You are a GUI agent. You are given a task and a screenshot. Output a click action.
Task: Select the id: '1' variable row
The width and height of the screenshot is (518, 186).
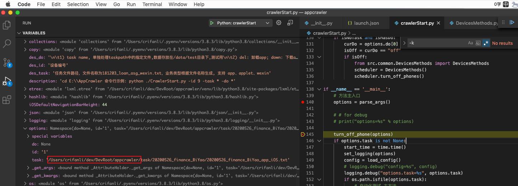pyautogui.click(x=157, y=152)
